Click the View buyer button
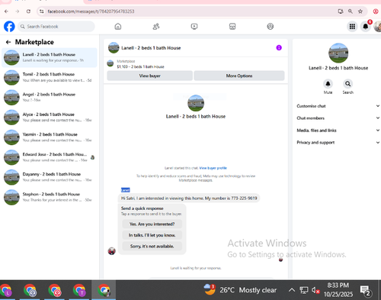Viewport: 381px width, 300px height. [149, 76]
